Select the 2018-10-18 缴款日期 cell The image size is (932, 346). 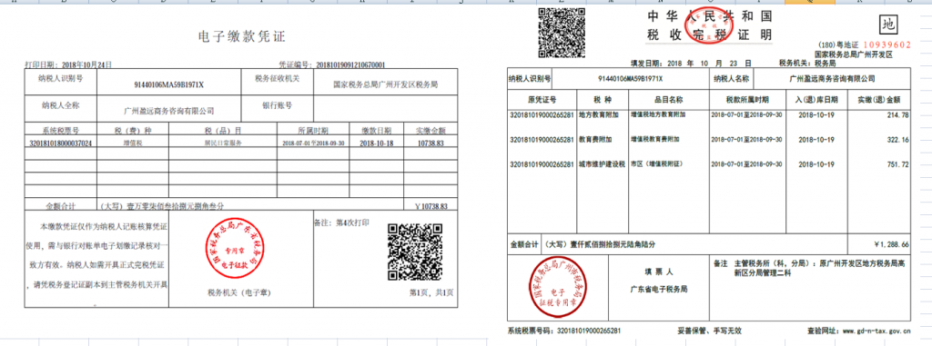[376, 143]
